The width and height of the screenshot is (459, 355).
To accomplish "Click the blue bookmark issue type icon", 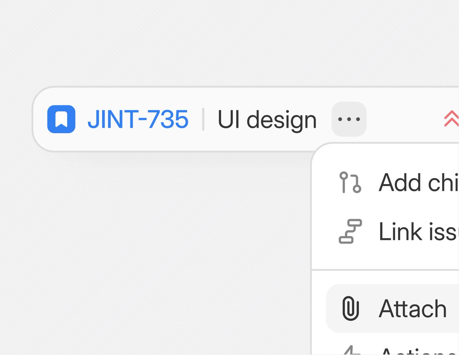I will [x=61, y=119].
